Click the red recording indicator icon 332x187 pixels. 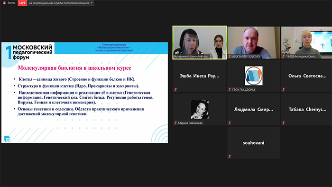[4, 3]
